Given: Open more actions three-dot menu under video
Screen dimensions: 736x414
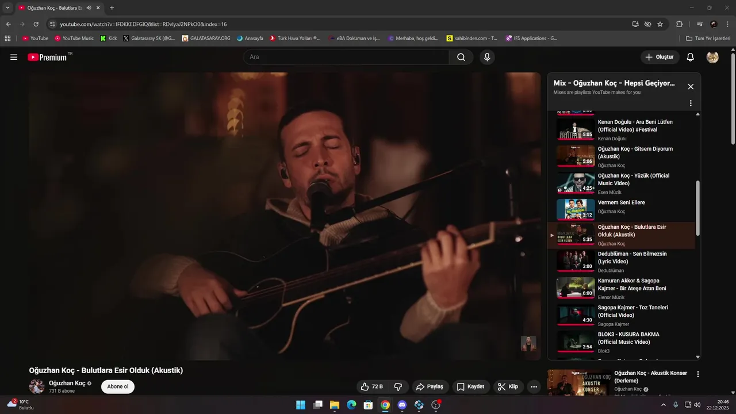Looking at the screenshot, I should pyautogui.click(x=534, y=386).
